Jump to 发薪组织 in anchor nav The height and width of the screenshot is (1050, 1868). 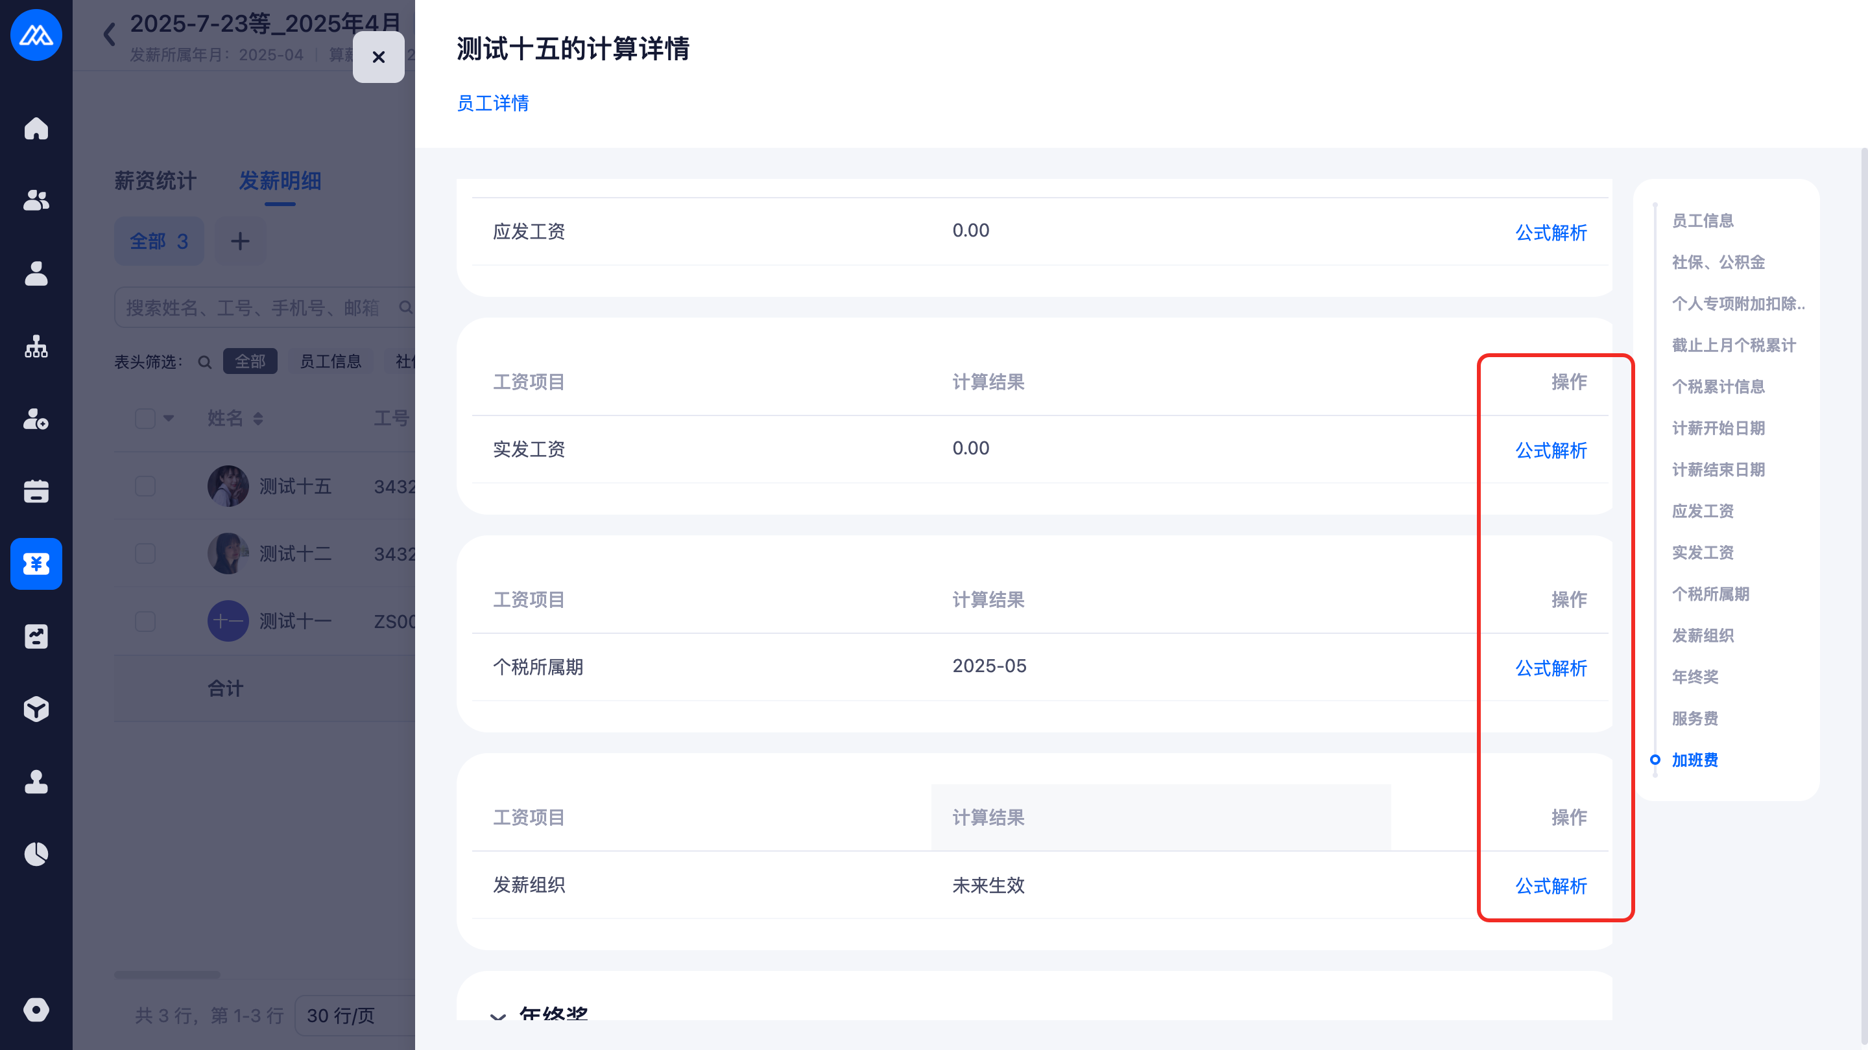pyautogui.click(x=1703, y=635)
